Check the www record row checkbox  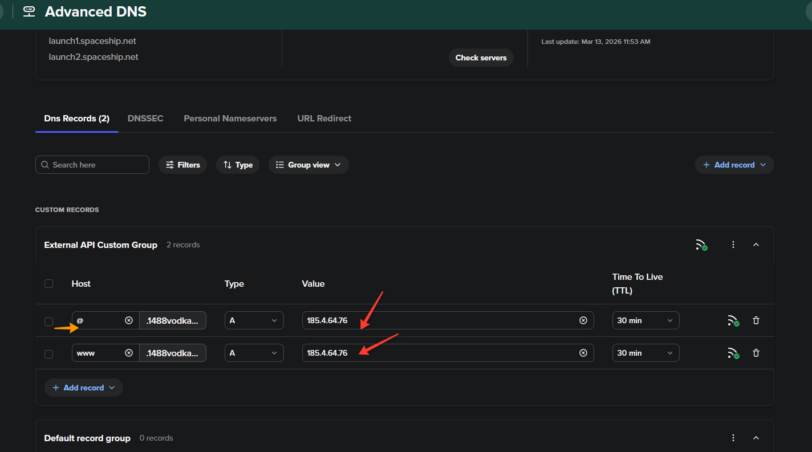coord(49,354)
